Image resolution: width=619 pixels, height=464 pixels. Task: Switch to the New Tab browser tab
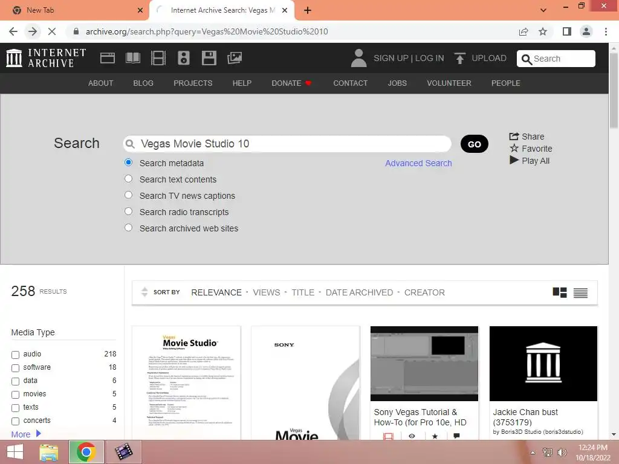pyautogui.click(x=74, y=10)
